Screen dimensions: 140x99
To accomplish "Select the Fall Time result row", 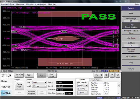I will 103,85.
